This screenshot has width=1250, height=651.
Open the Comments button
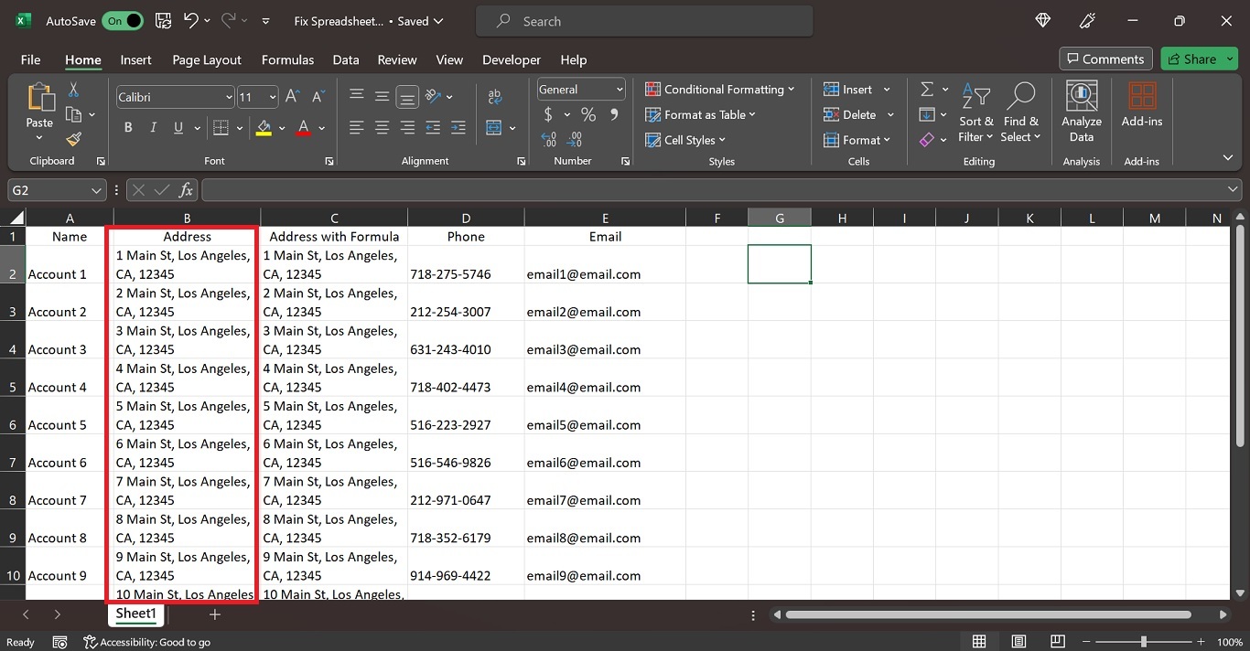1104,59
